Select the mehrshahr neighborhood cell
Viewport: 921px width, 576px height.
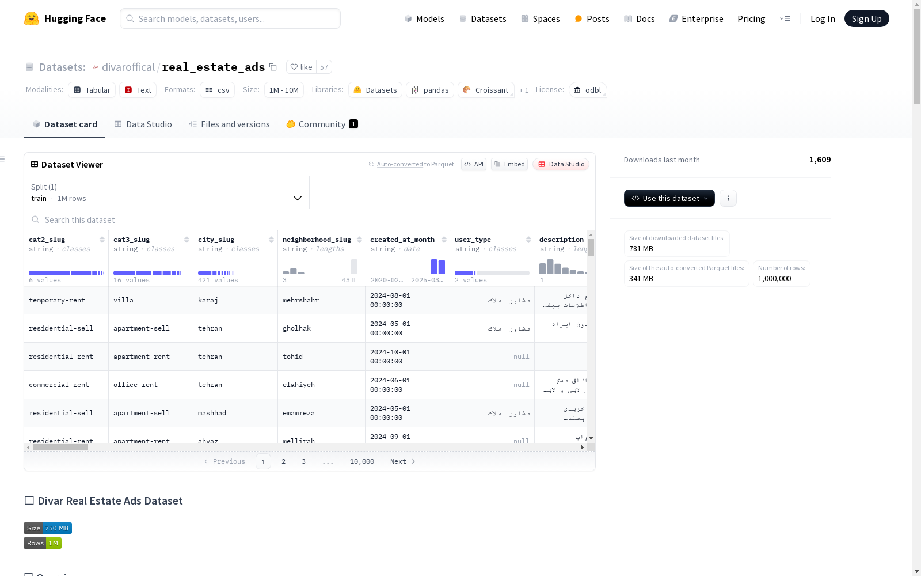click(321, 300)
